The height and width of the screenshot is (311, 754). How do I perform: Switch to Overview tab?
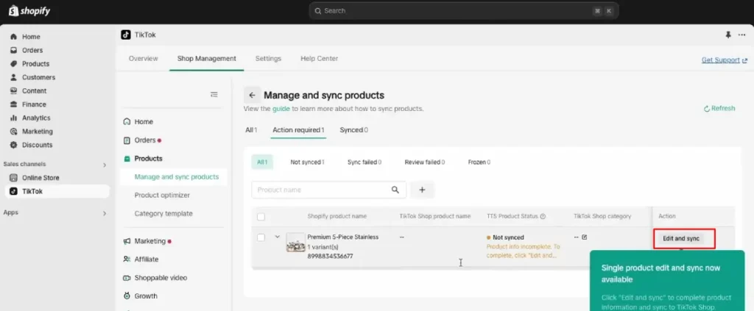point(144,59)
